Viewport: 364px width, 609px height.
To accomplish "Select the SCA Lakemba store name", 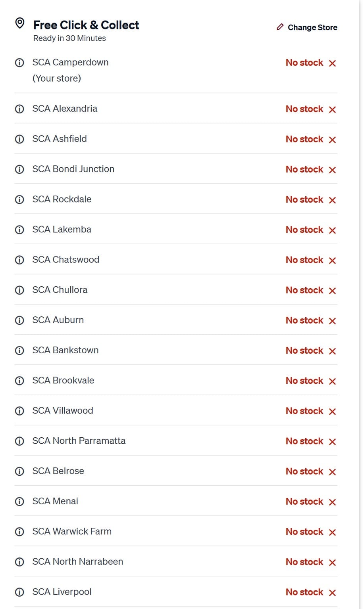I will pos(62,230).
